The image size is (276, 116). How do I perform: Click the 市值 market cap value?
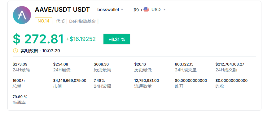(70, 81)
